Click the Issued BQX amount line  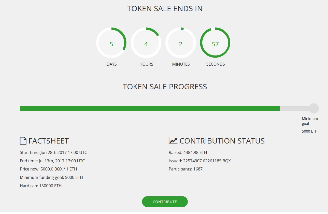pyautogui.click(x=199, y=161)
